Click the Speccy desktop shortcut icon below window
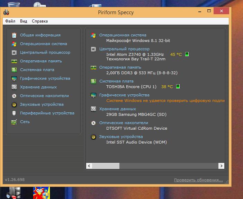Viewport: 243px width, 199px height. click(x=13, y=193)
